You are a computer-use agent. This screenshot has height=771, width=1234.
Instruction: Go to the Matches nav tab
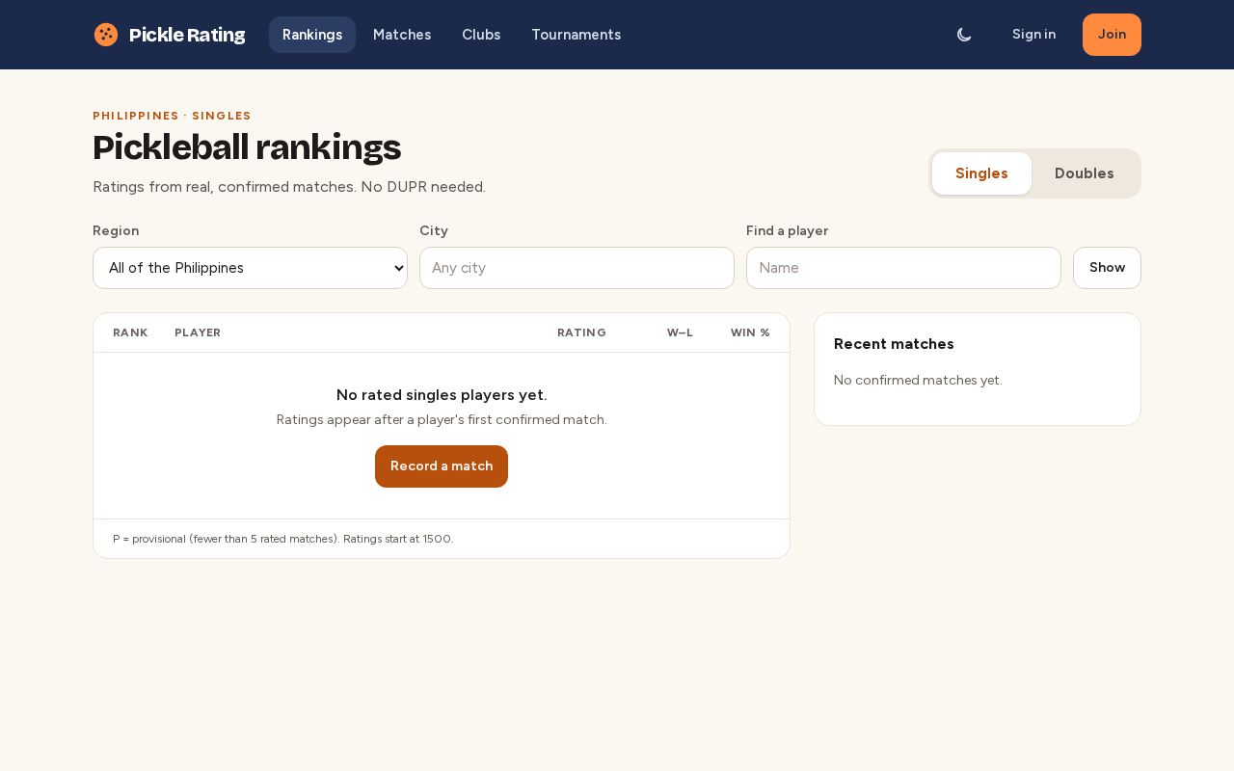[402, 35]
